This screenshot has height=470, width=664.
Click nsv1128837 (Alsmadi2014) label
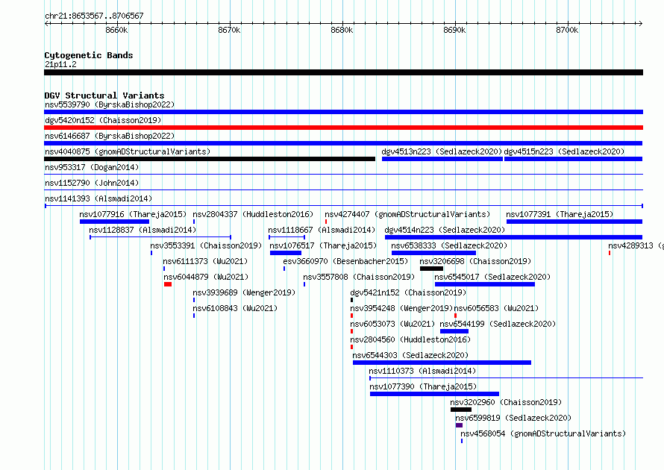142,230
